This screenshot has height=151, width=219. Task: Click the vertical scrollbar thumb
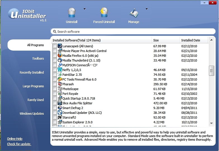(211, 71)
